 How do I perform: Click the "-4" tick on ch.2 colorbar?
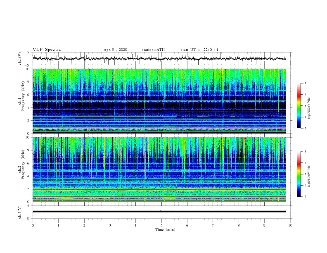(304, 163)
